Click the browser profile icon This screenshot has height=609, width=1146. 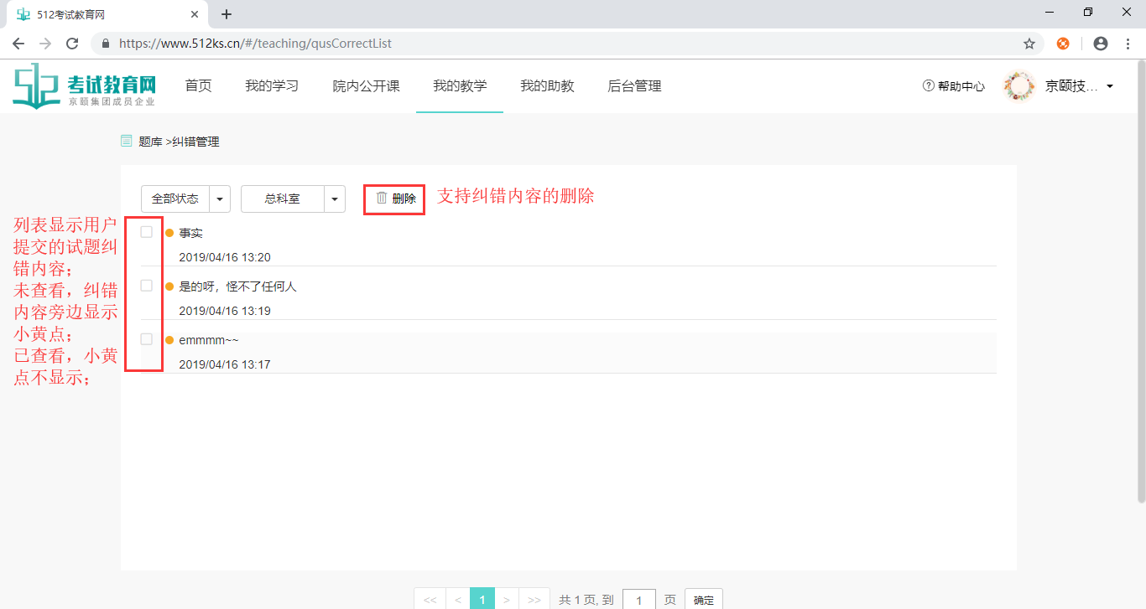(1099, 43)
